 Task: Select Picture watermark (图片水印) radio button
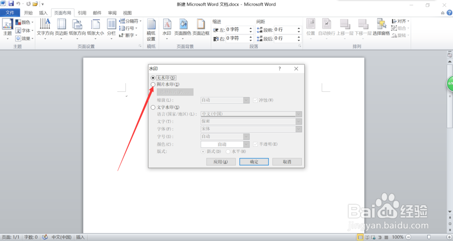point(153,84)
